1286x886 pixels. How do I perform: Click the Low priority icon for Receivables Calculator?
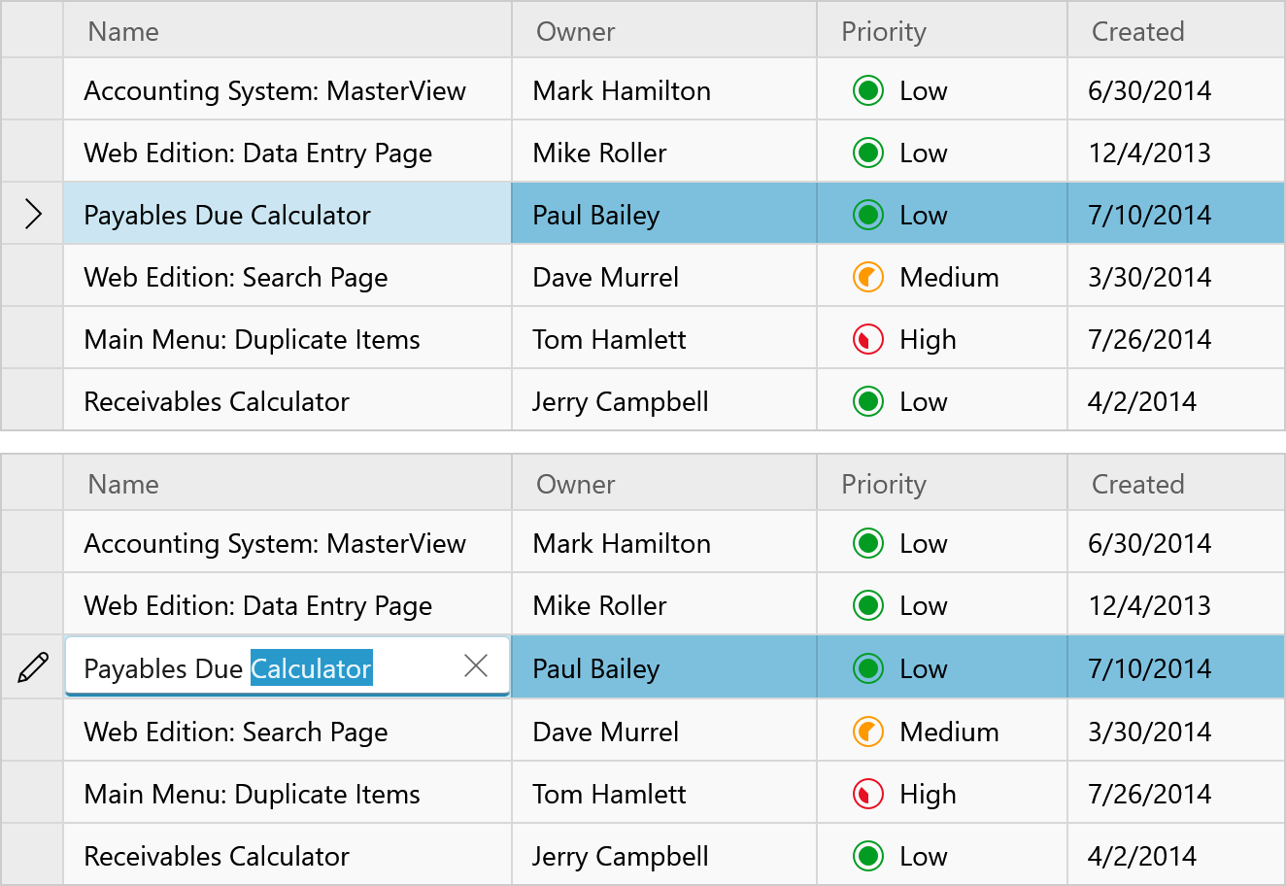[866, 400]
